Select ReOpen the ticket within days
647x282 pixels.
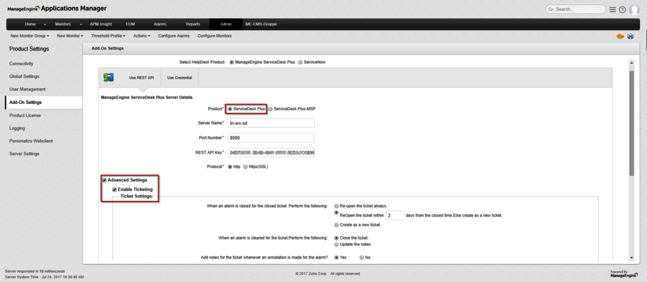click(x=337, y=212)
